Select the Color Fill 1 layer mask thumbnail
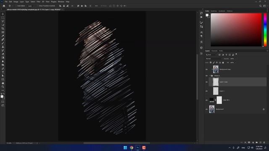The width and height of the screenshot is (269, 151). tap(219, 100)
